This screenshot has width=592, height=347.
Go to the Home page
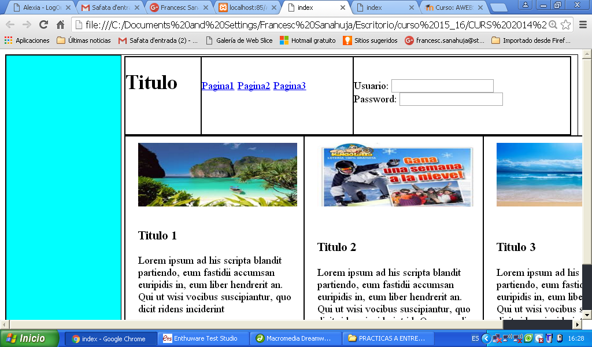(x=60, y=25)
